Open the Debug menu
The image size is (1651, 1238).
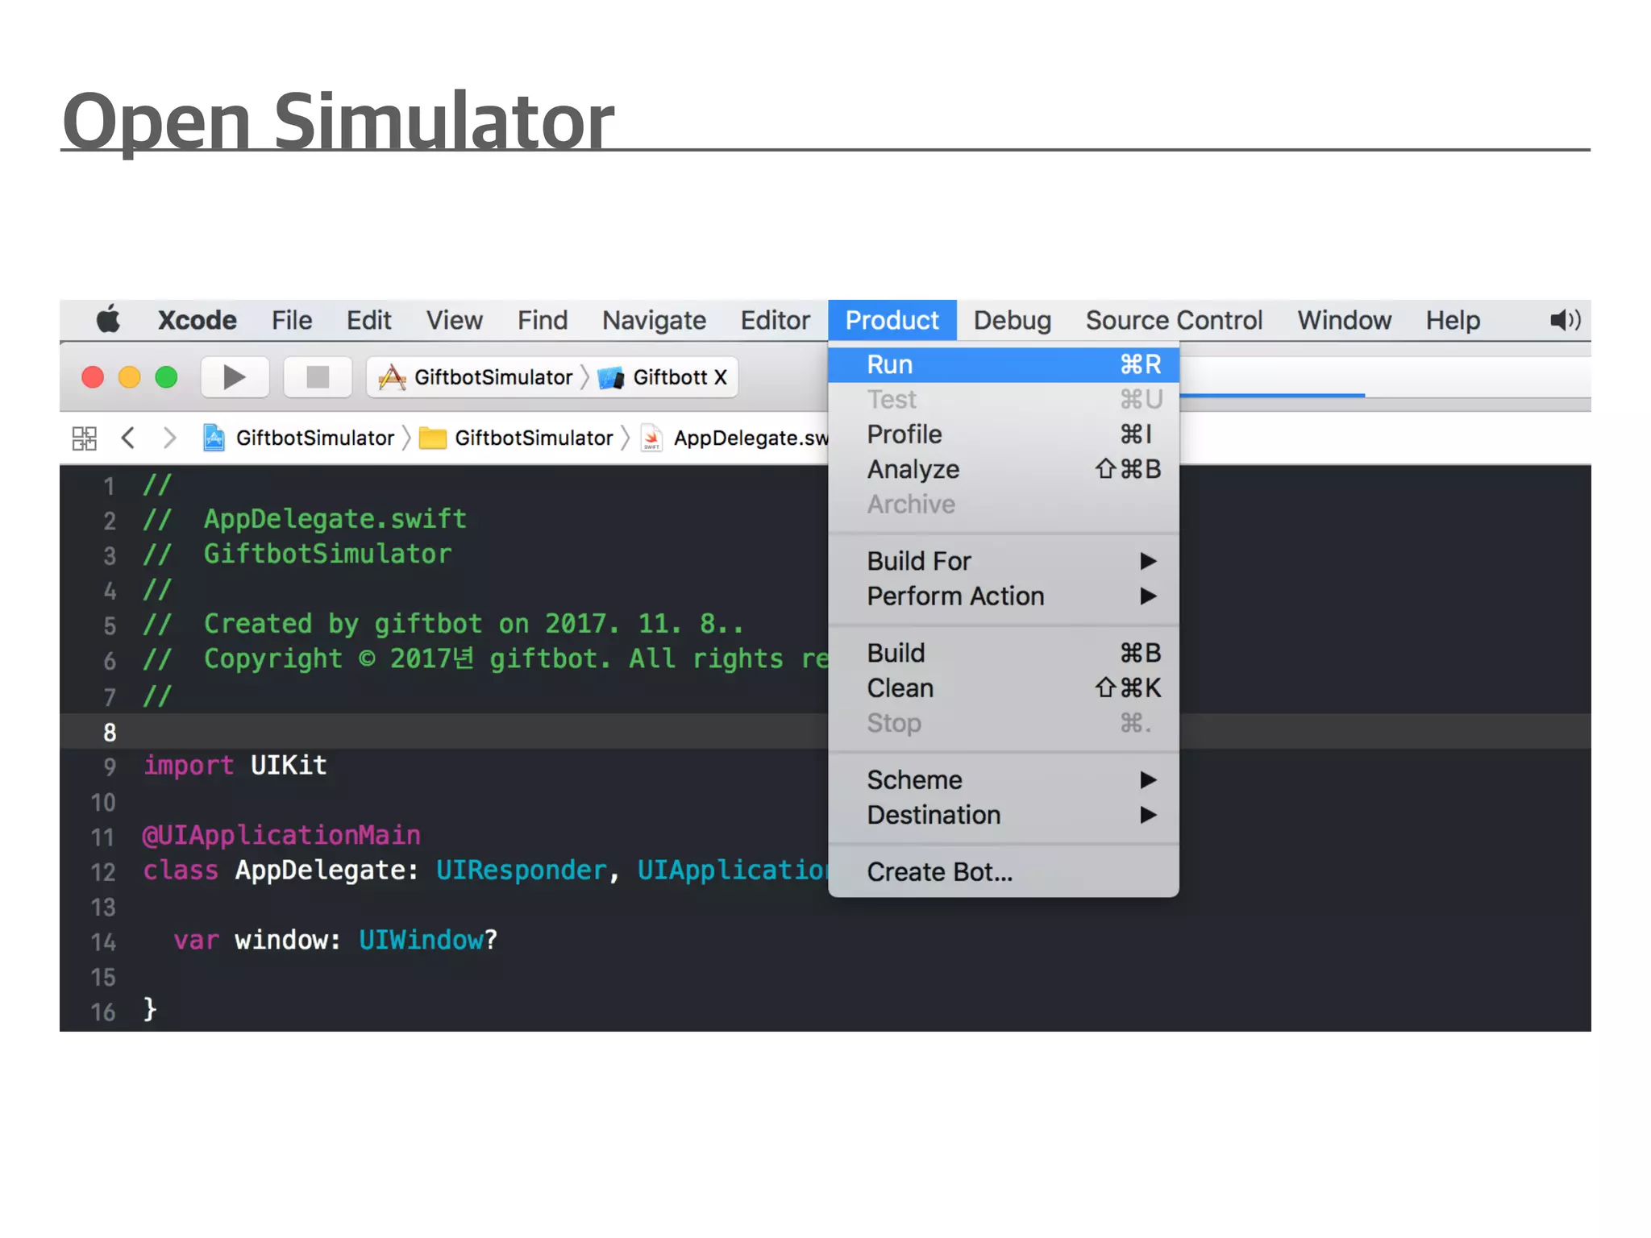pos(1012,320)
